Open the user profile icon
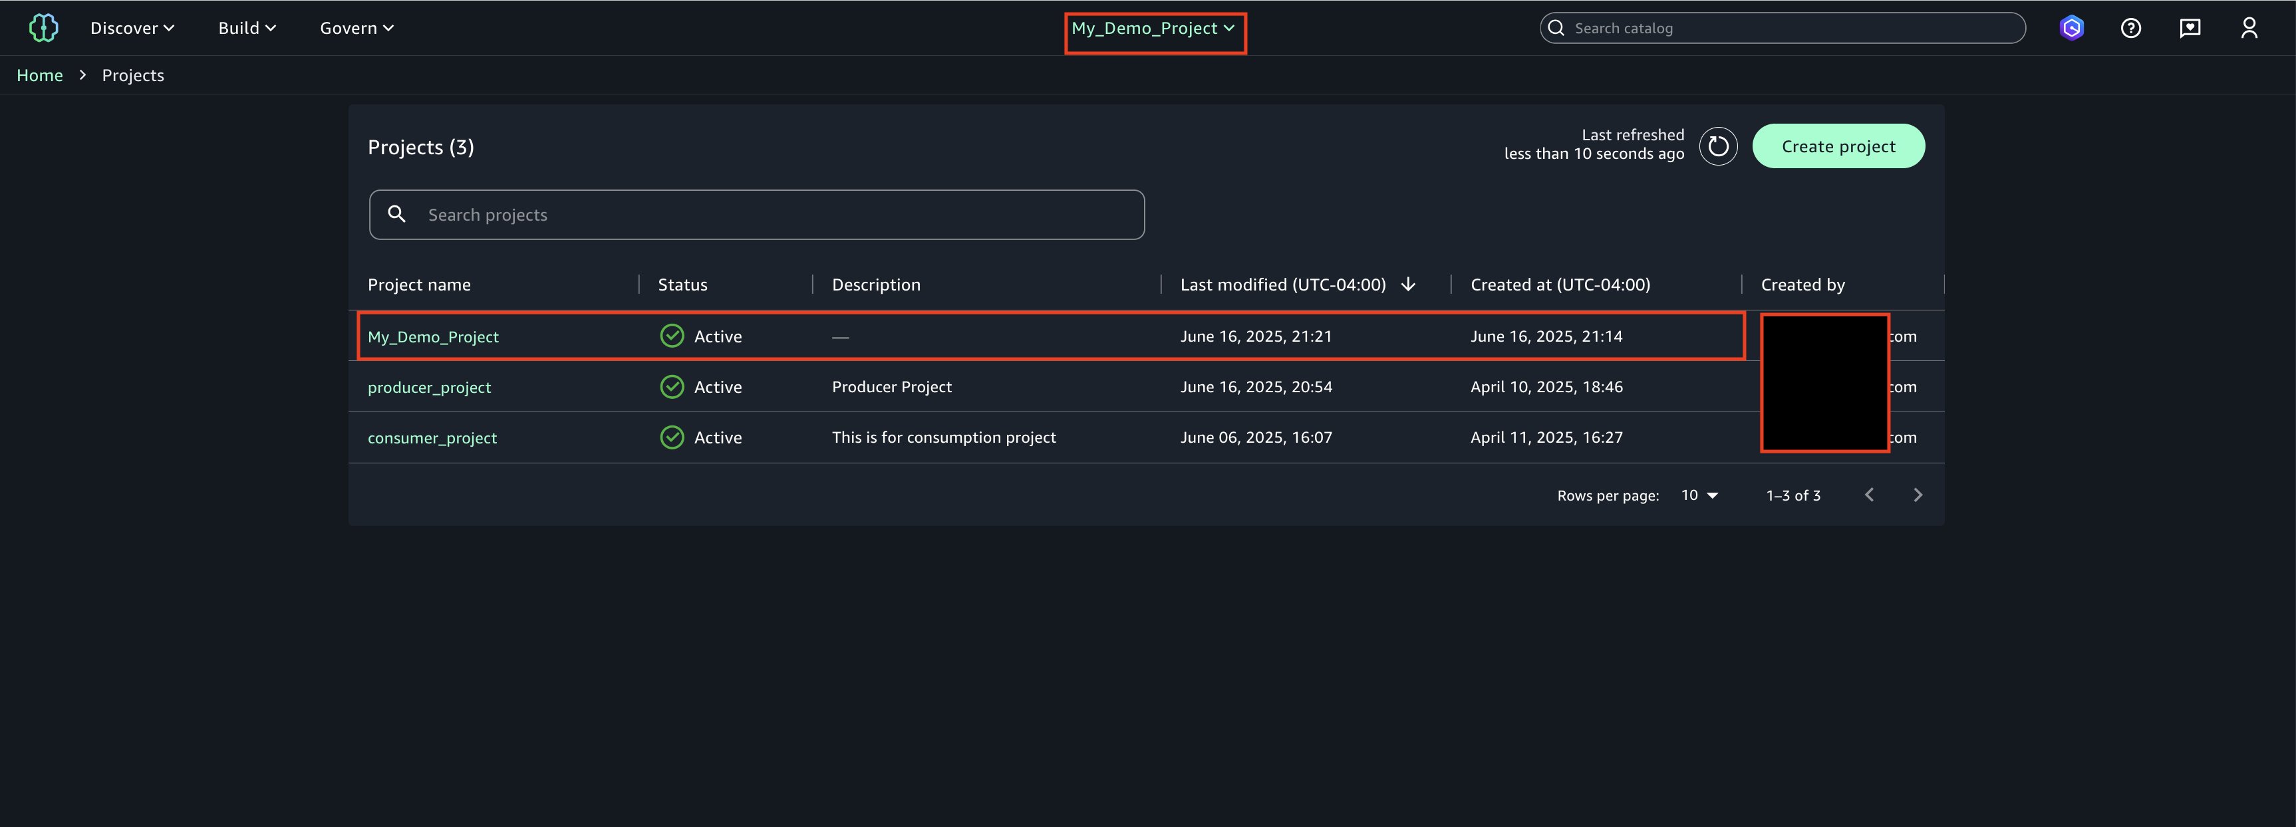Image resolution: width=2296 pixels, height=827 pixels. click(x=2249, y=29)
